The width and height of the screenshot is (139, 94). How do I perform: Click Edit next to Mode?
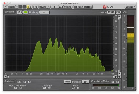tap(118, 12)
